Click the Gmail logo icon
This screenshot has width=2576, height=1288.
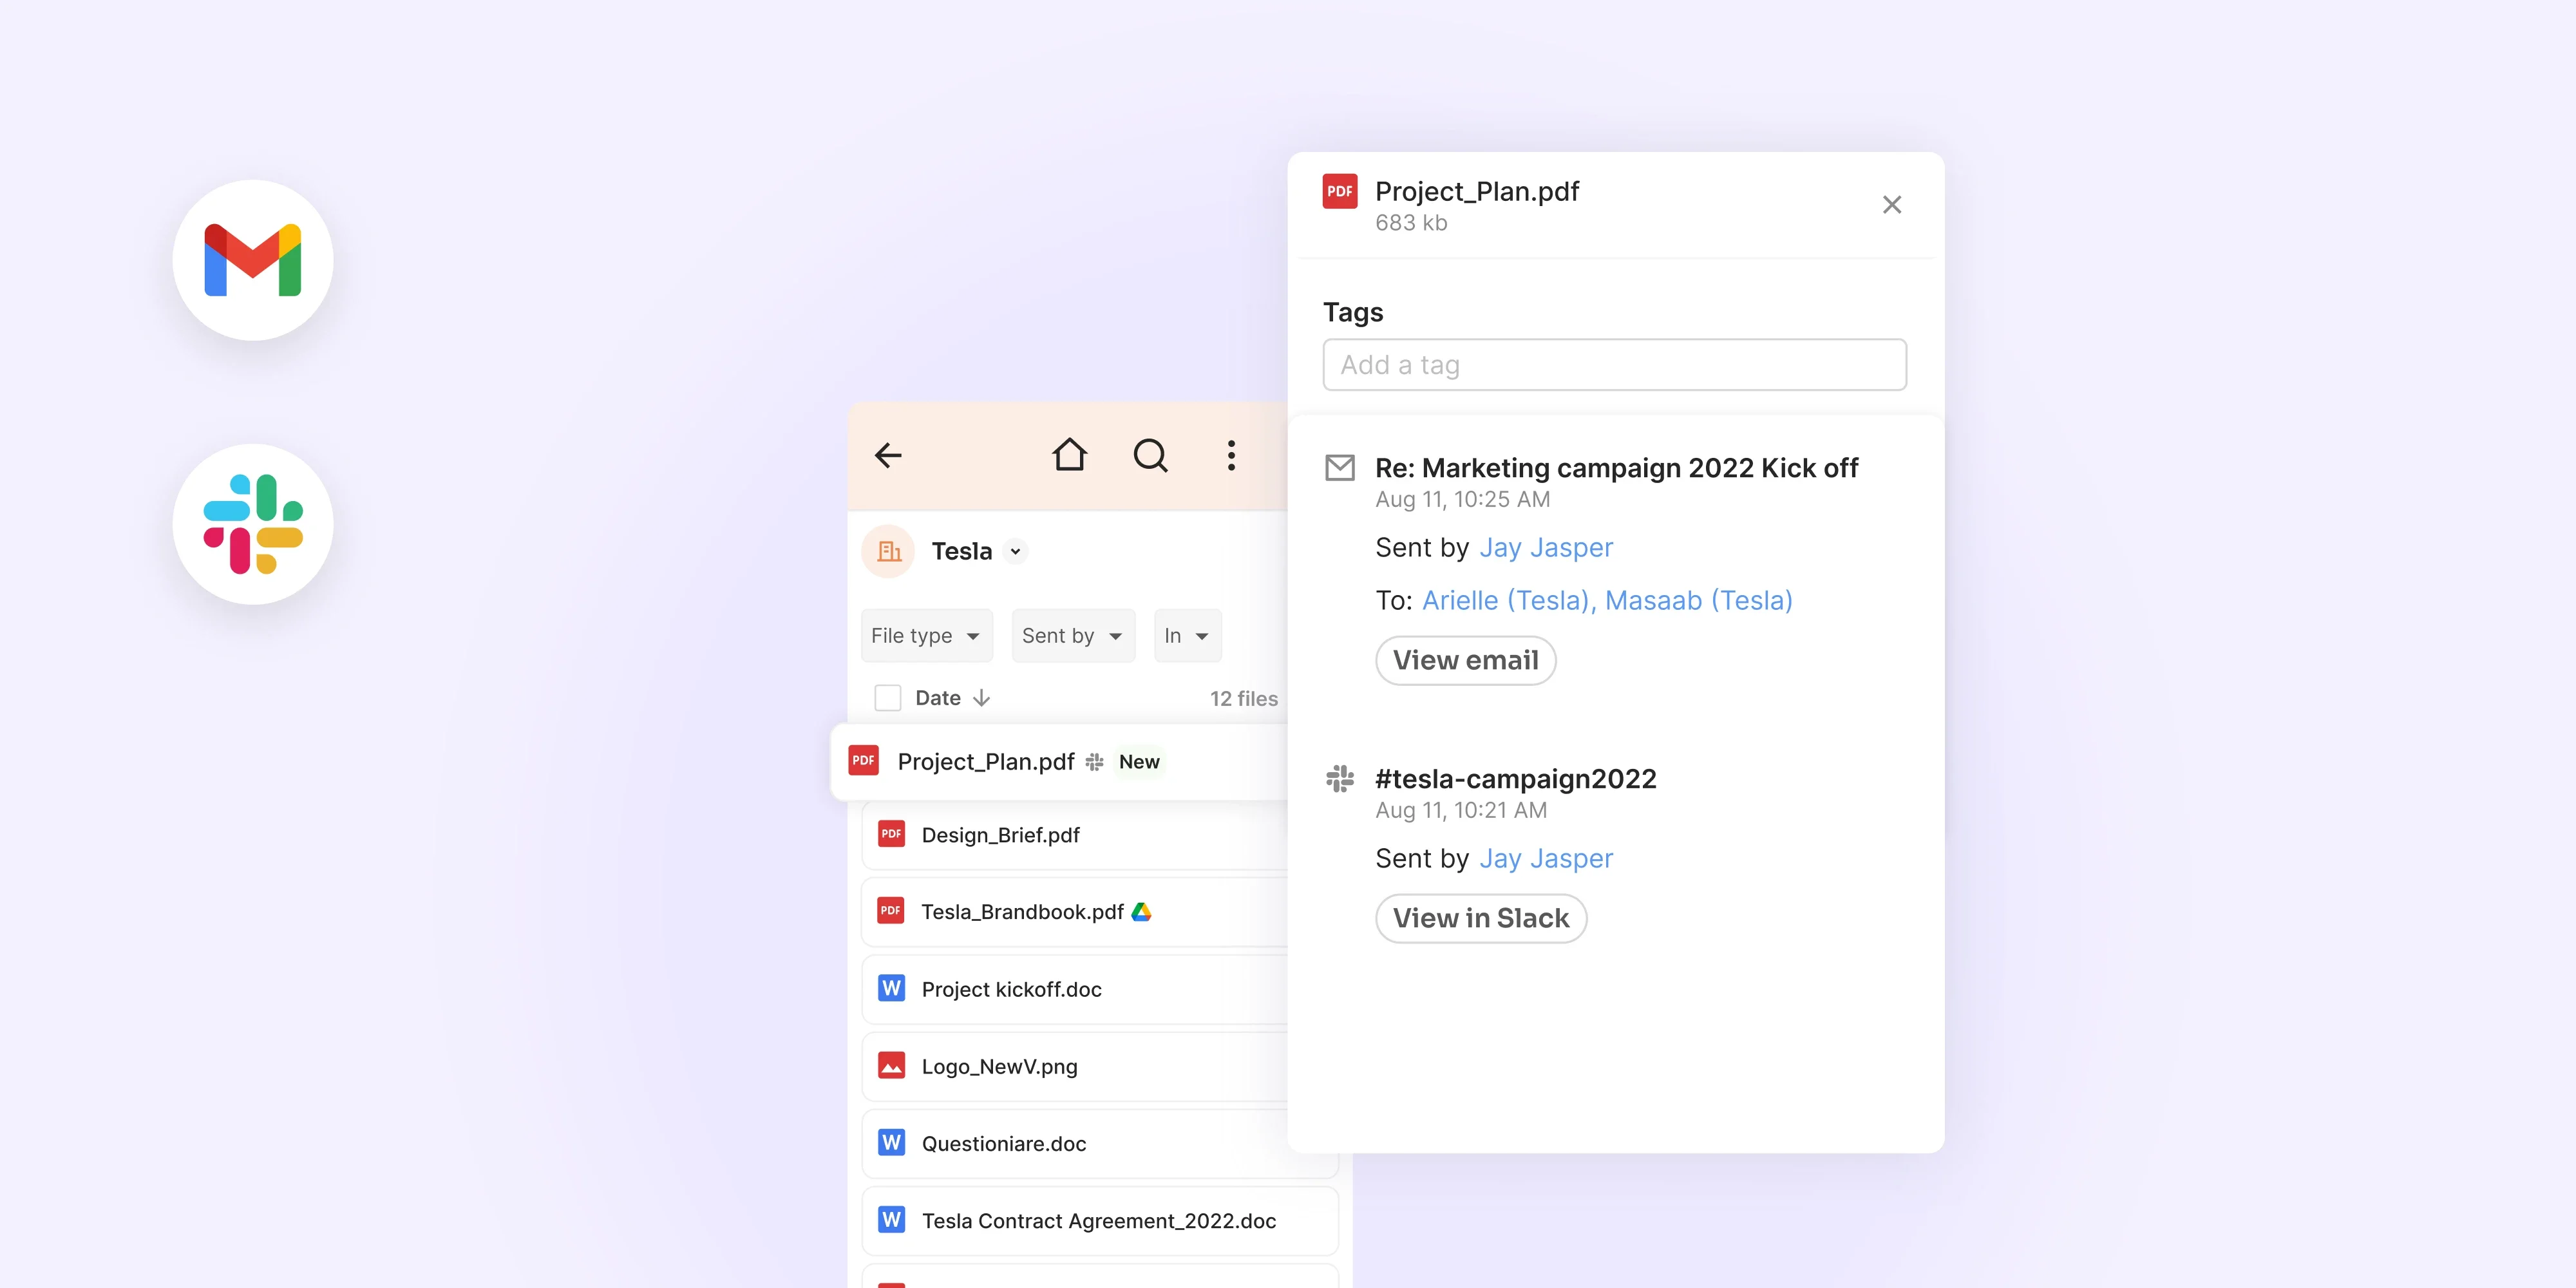(x=252, y=260)
